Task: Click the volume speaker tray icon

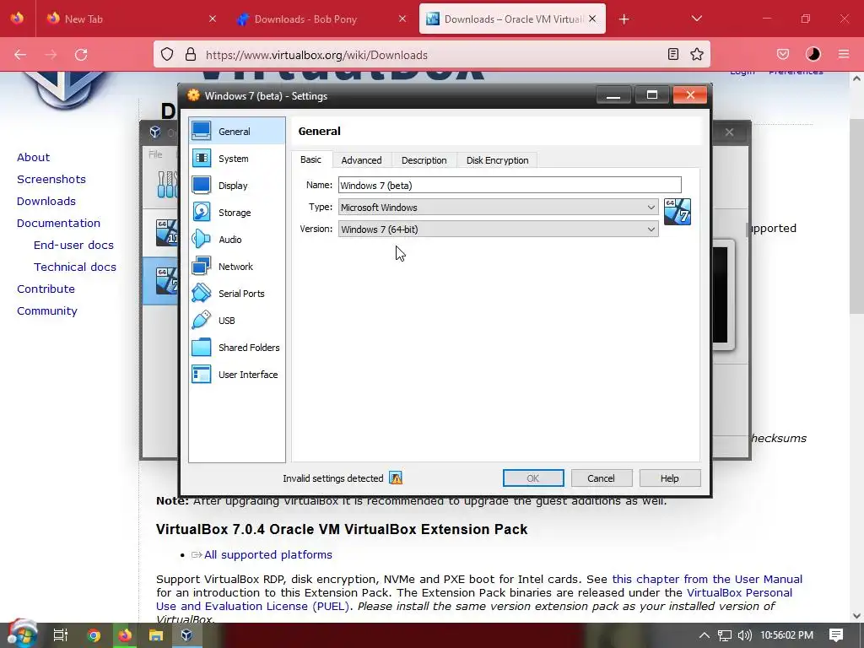Action: point(745,635)
